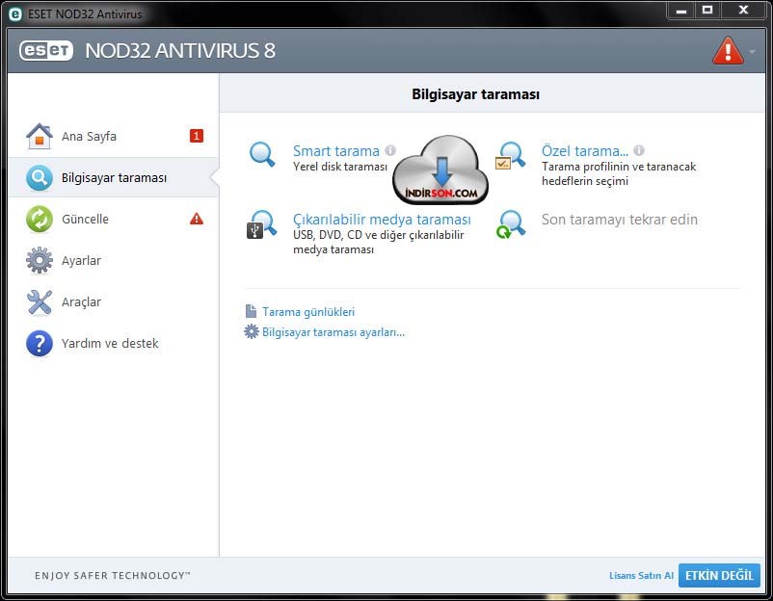Select the Bilgisayar taraması magnifier icon in sidebar
Screen dimensions: 773x601
click(40, 178)
